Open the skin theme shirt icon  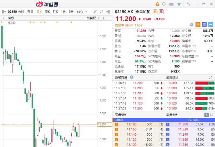(x=179, y=4)
